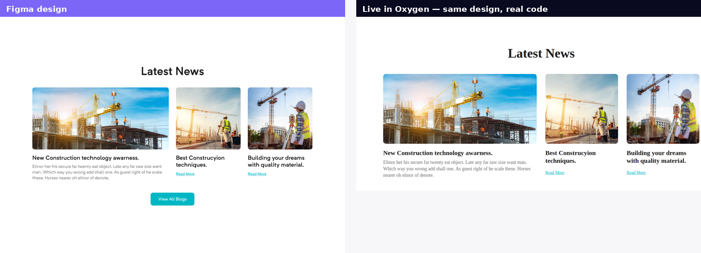This screenshot has height=253, width=701.
Task: Click 'New Construction technology awarness.' title in Figma design
Action: 85,158
